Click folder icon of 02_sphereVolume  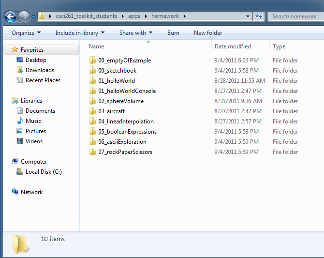coord(92,101)
